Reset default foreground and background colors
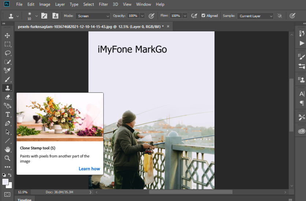 click(4, 175)
